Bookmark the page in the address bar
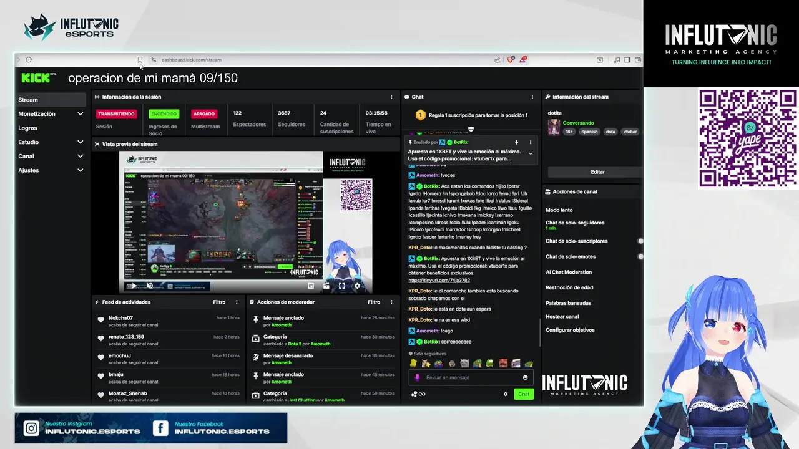 (x=140, y=60)
